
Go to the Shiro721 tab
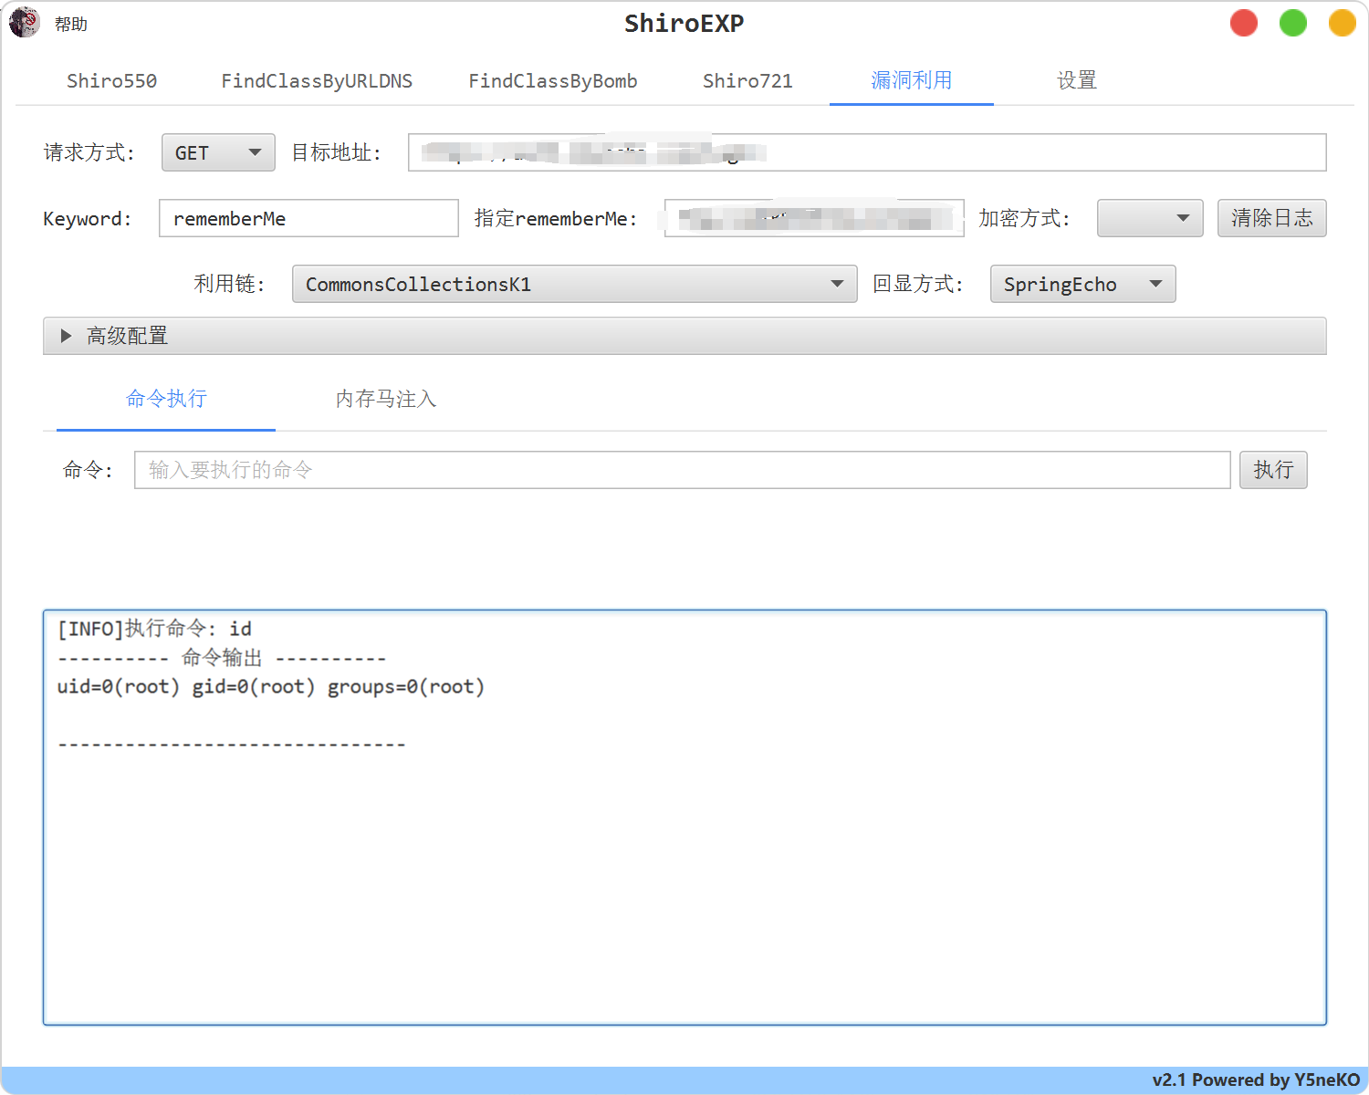click(747, 81)
